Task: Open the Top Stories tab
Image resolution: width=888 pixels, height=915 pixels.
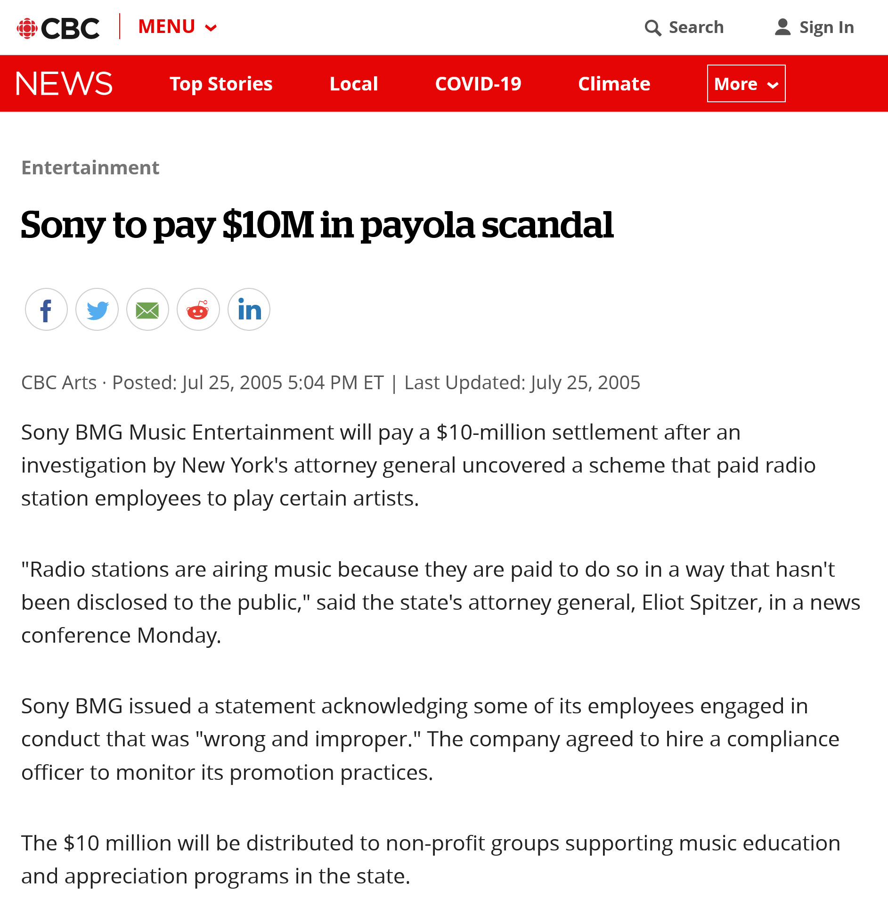Action: (221, 84)
